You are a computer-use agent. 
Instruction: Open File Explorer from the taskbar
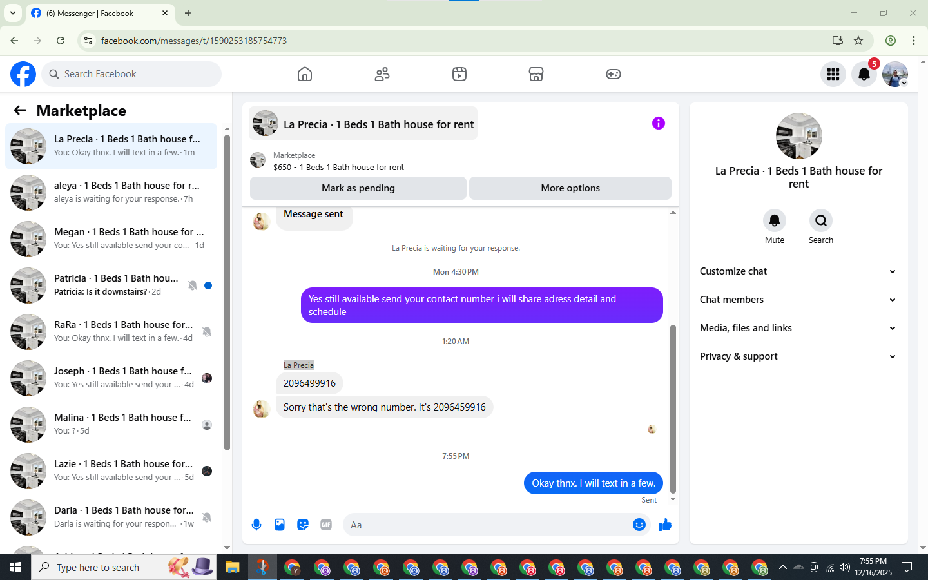pos(232,567)
